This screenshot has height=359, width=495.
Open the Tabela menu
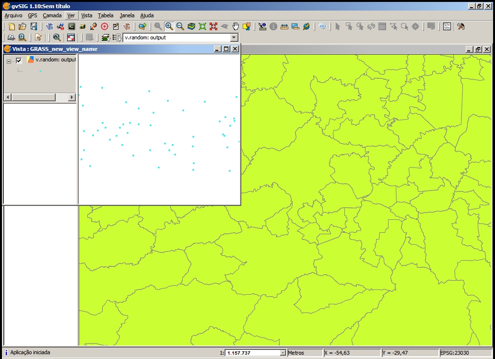point(106,15)
